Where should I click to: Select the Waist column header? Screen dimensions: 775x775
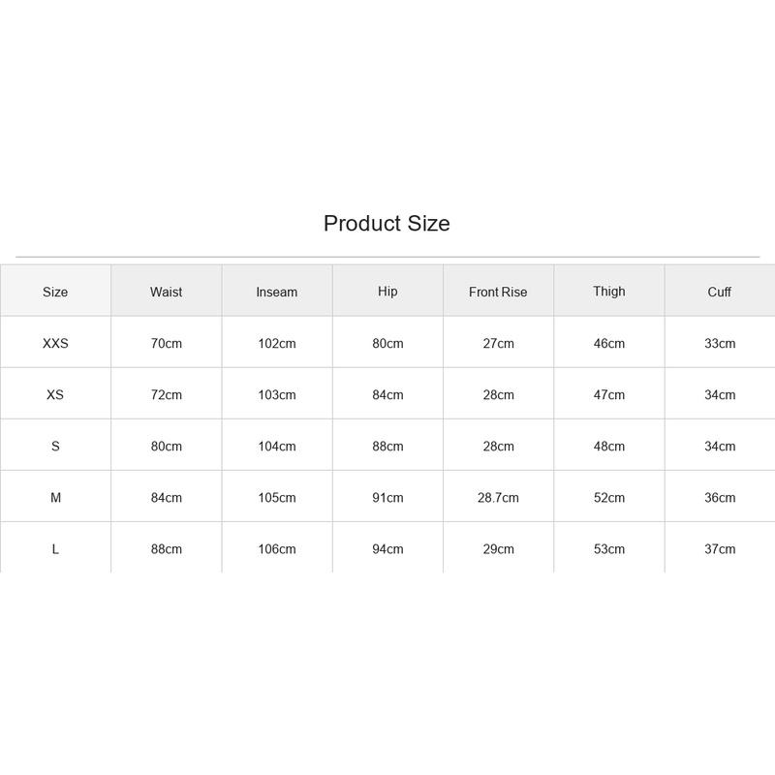(x=166, y=292)
